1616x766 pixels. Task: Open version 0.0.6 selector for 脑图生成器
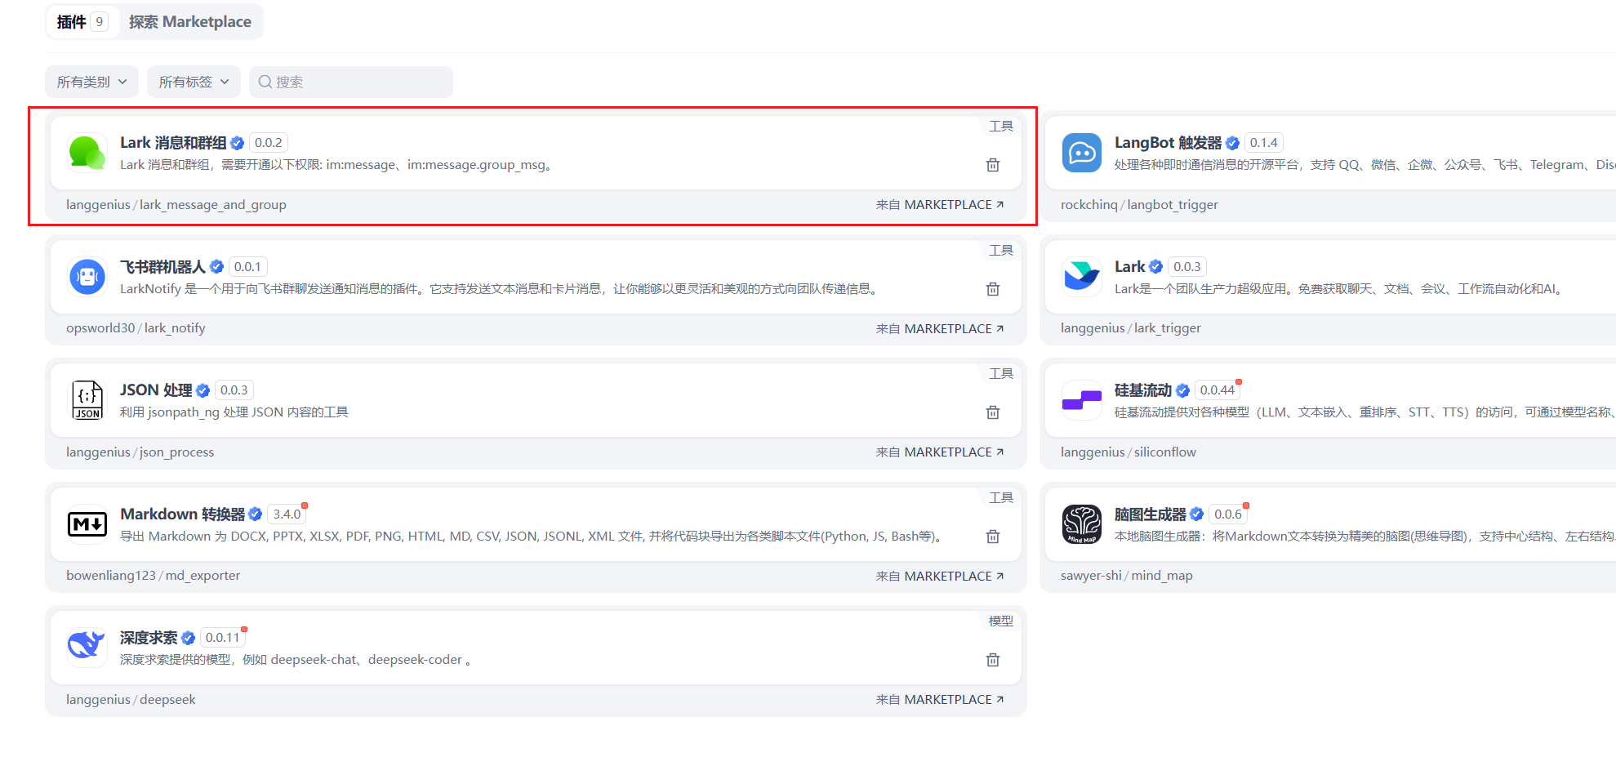pos(1228,514)
